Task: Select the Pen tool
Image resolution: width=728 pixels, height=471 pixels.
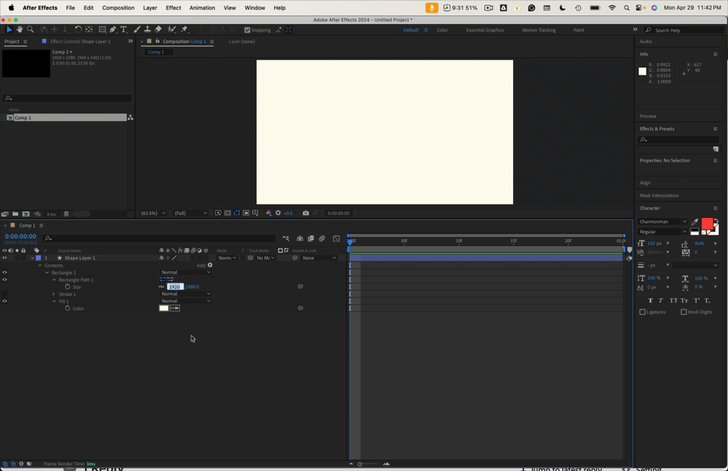Action: point(113,30)
